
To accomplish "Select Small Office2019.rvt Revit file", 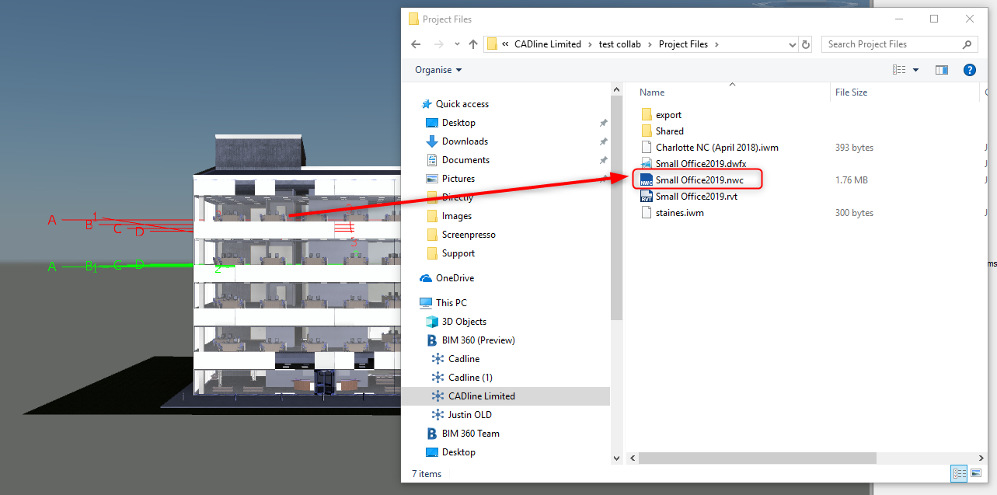I will pyautogui.click(x=696, y=197).
